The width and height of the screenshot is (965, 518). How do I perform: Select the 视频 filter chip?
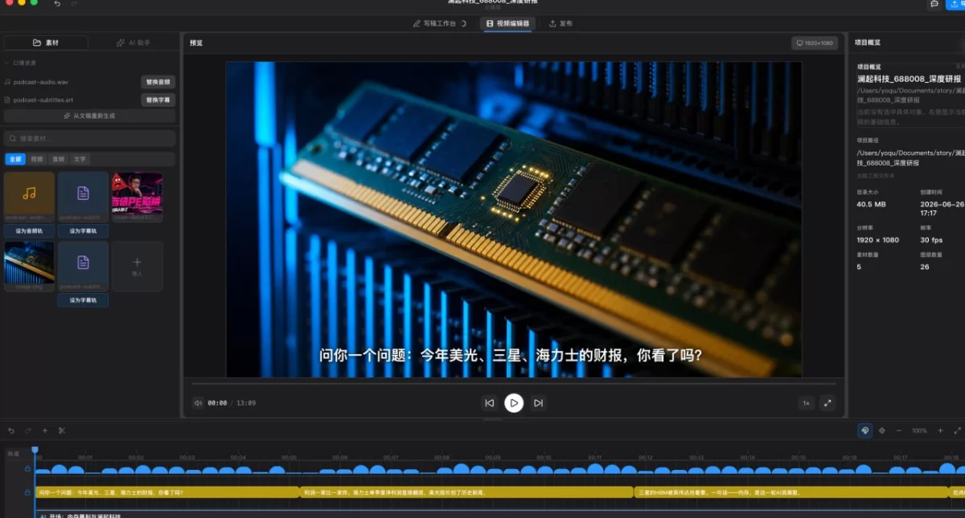point(37,159)
